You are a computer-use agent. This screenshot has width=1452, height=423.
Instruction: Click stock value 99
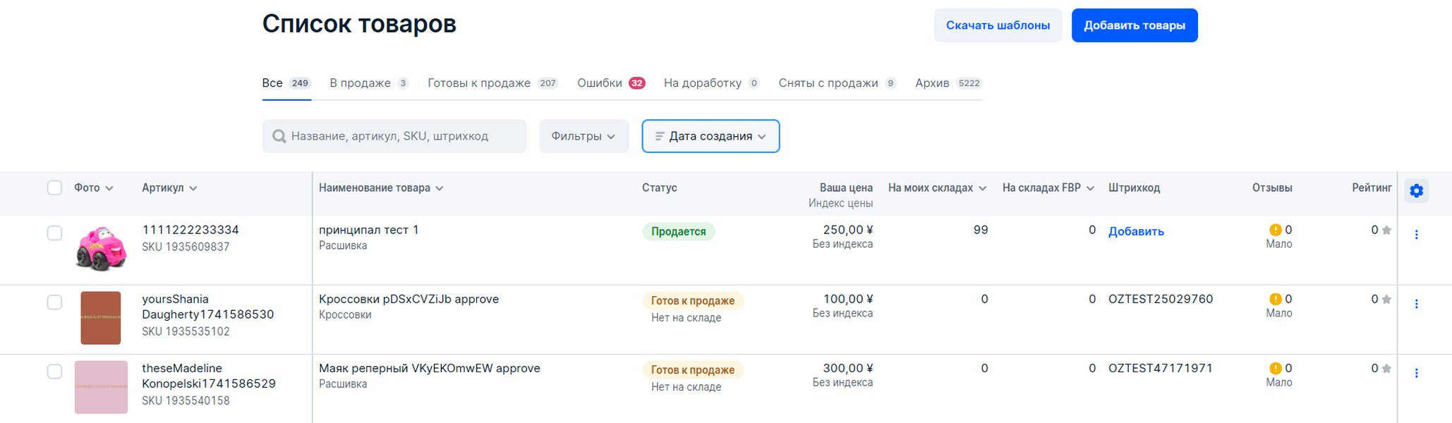(981, 230)
